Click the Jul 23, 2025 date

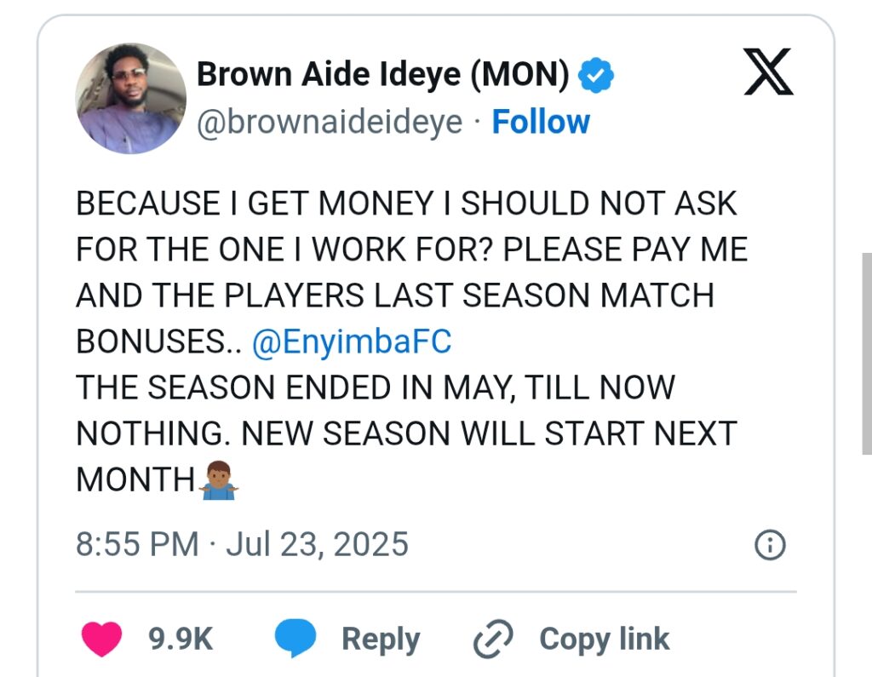[x=317, y=544]
